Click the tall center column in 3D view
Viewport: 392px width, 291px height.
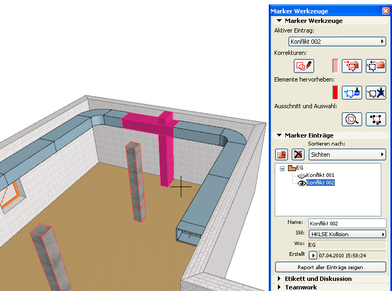coord(136,182)
